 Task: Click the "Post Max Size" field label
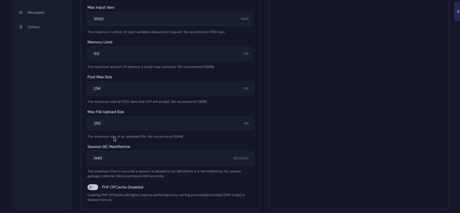pos(100,77)
